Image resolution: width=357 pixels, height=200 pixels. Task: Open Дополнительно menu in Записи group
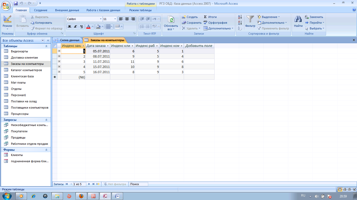218,28
